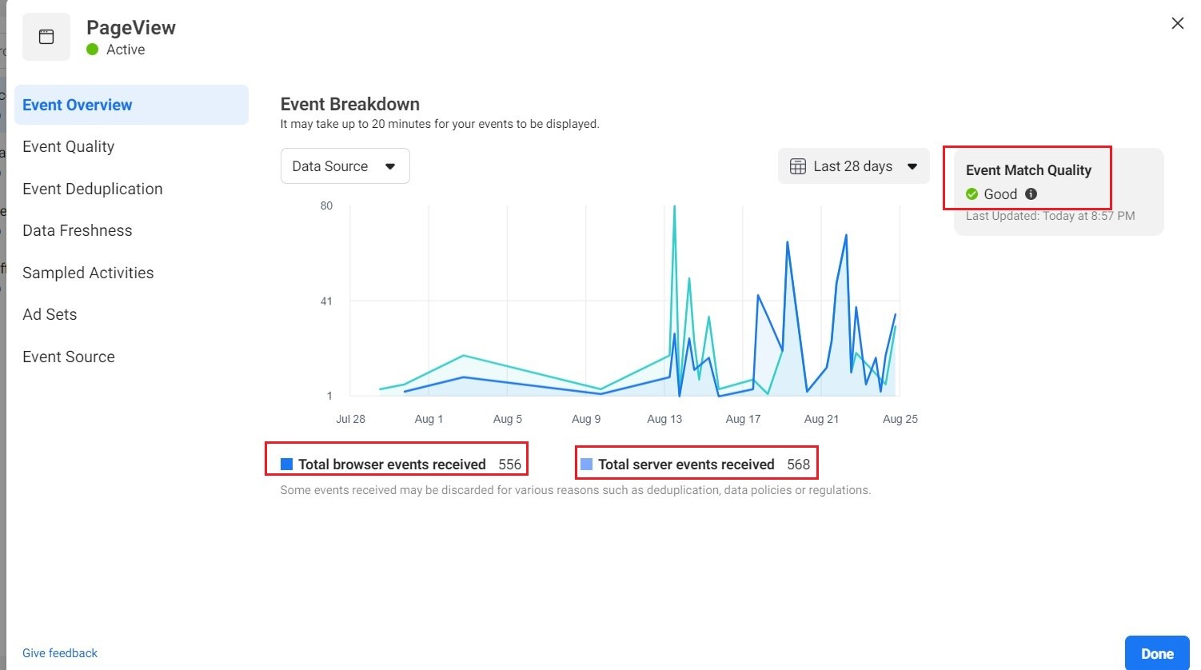The width and height of the screenshot is (1201, 670).
Task: Click the server events legend color swatch
Action: click(x=586, y=465)
